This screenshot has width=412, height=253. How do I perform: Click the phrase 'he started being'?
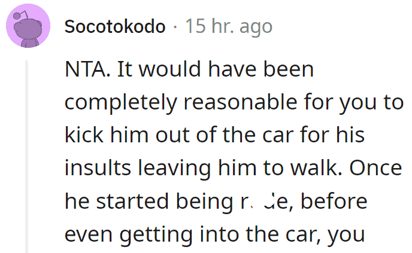coord(149,202)
